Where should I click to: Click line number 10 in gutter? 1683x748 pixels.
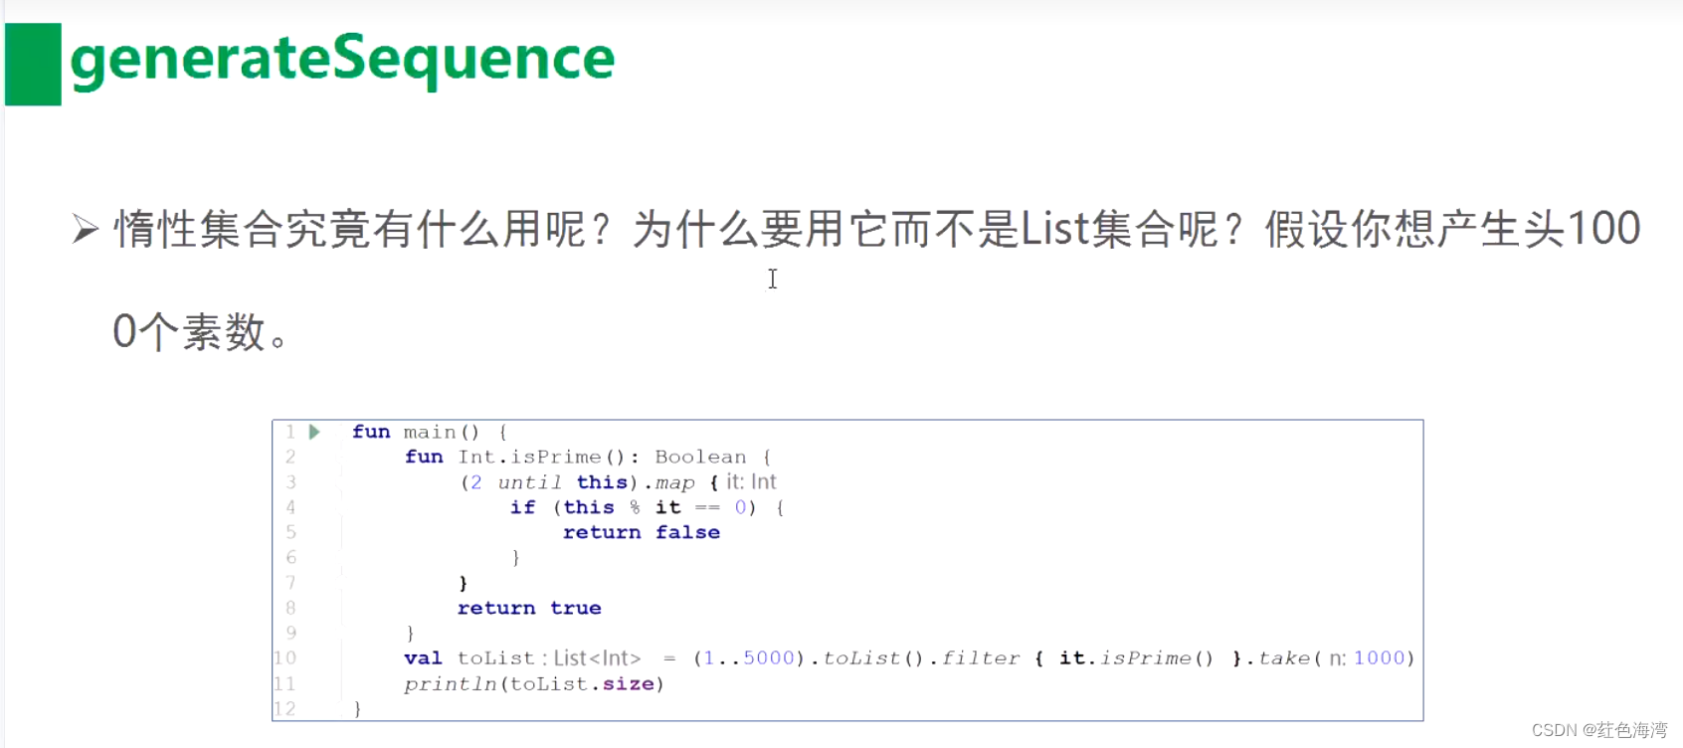coord(285,657)
